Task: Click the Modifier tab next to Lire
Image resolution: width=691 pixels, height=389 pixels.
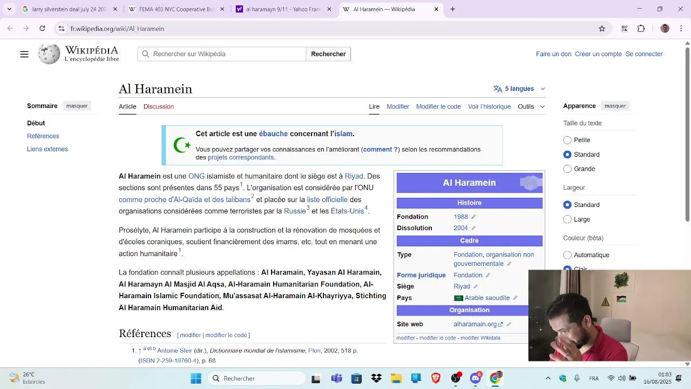Action: (398, 106)
